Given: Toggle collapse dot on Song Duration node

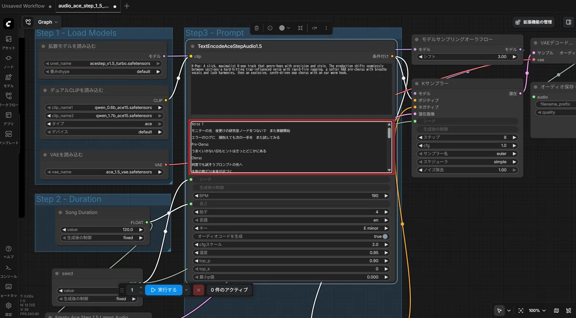Looking at the screenshot, I should pyautogui.click(x=60, y=212).
